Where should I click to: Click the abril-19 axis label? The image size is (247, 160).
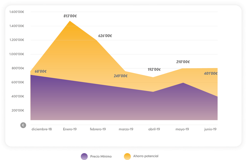(x=154, y=129)
